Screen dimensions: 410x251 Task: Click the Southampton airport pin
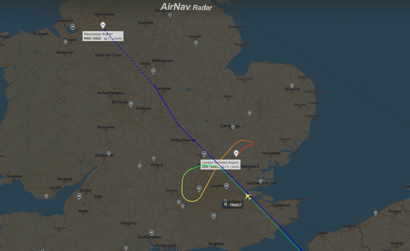click(152, 233)
